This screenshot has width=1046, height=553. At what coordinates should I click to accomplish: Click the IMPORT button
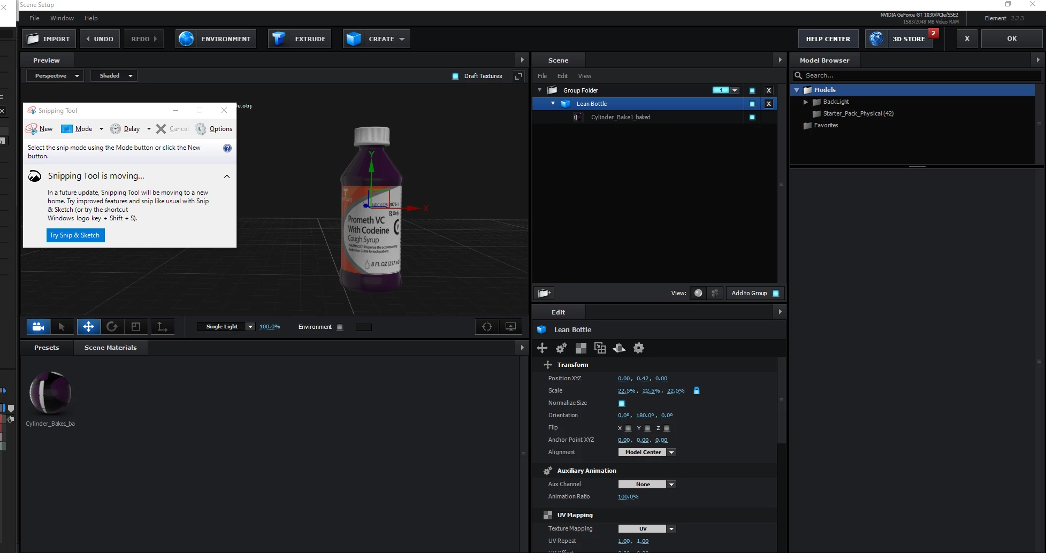tap(49, 39)
